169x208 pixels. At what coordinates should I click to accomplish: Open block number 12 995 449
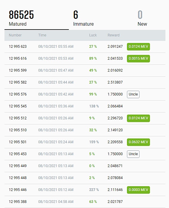pos(18,166)
